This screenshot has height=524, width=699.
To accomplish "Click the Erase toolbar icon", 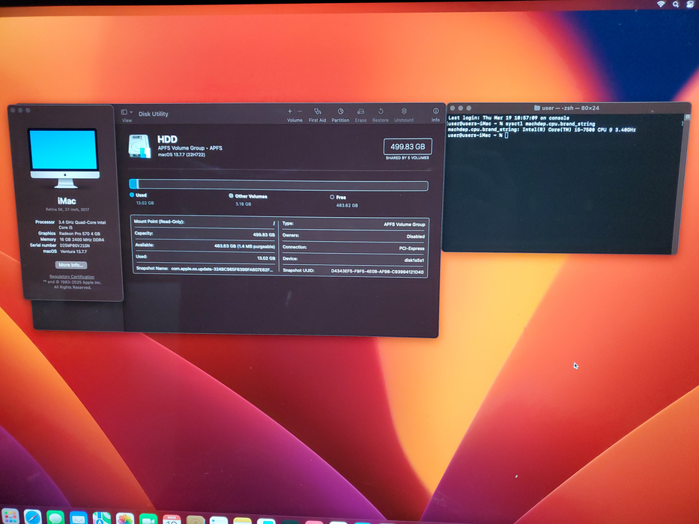I will [x=360, y=112].
